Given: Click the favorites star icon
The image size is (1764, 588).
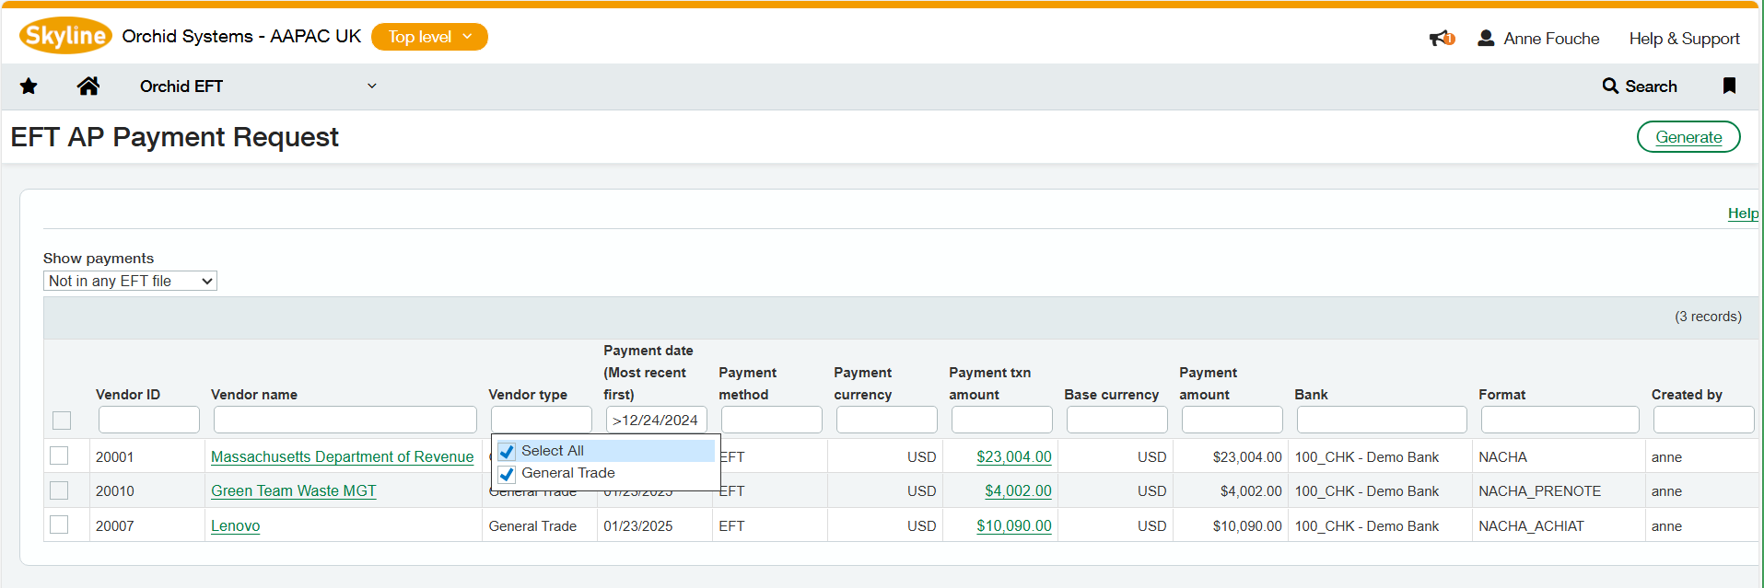Looking at the screenshot, I should pos(29,86).
